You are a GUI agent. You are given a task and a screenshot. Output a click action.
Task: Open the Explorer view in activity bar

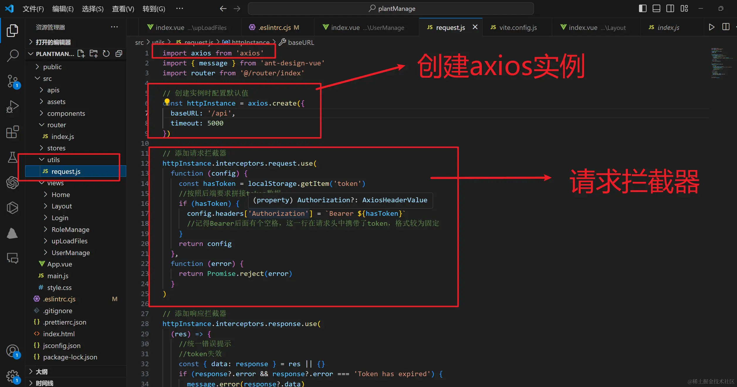pyautogui.click(x=12, y=30)
